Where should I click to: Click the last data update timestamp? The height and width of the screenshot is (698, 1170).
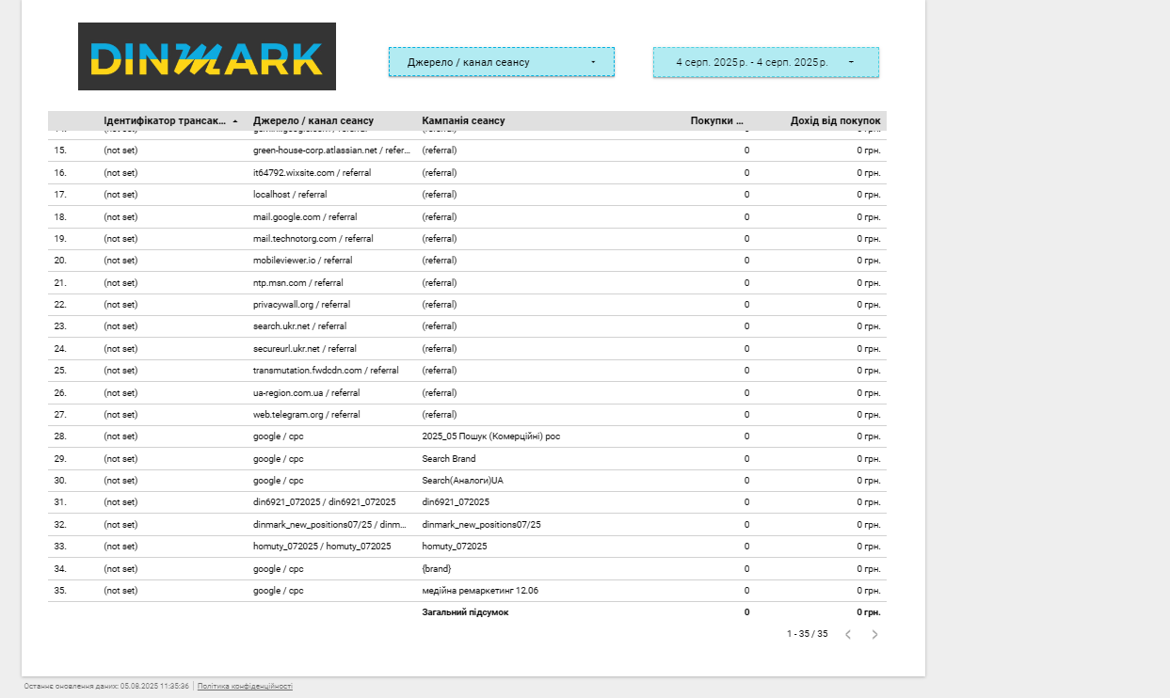[106, 687]
